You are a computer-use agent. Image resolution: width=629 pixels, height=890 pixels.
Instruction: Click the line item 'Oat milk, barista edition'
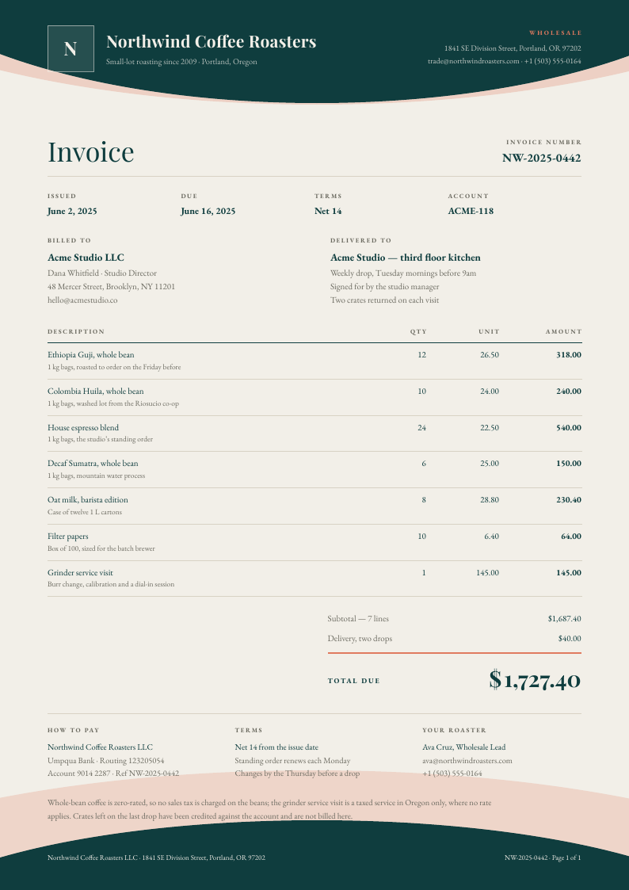point(88,499)
